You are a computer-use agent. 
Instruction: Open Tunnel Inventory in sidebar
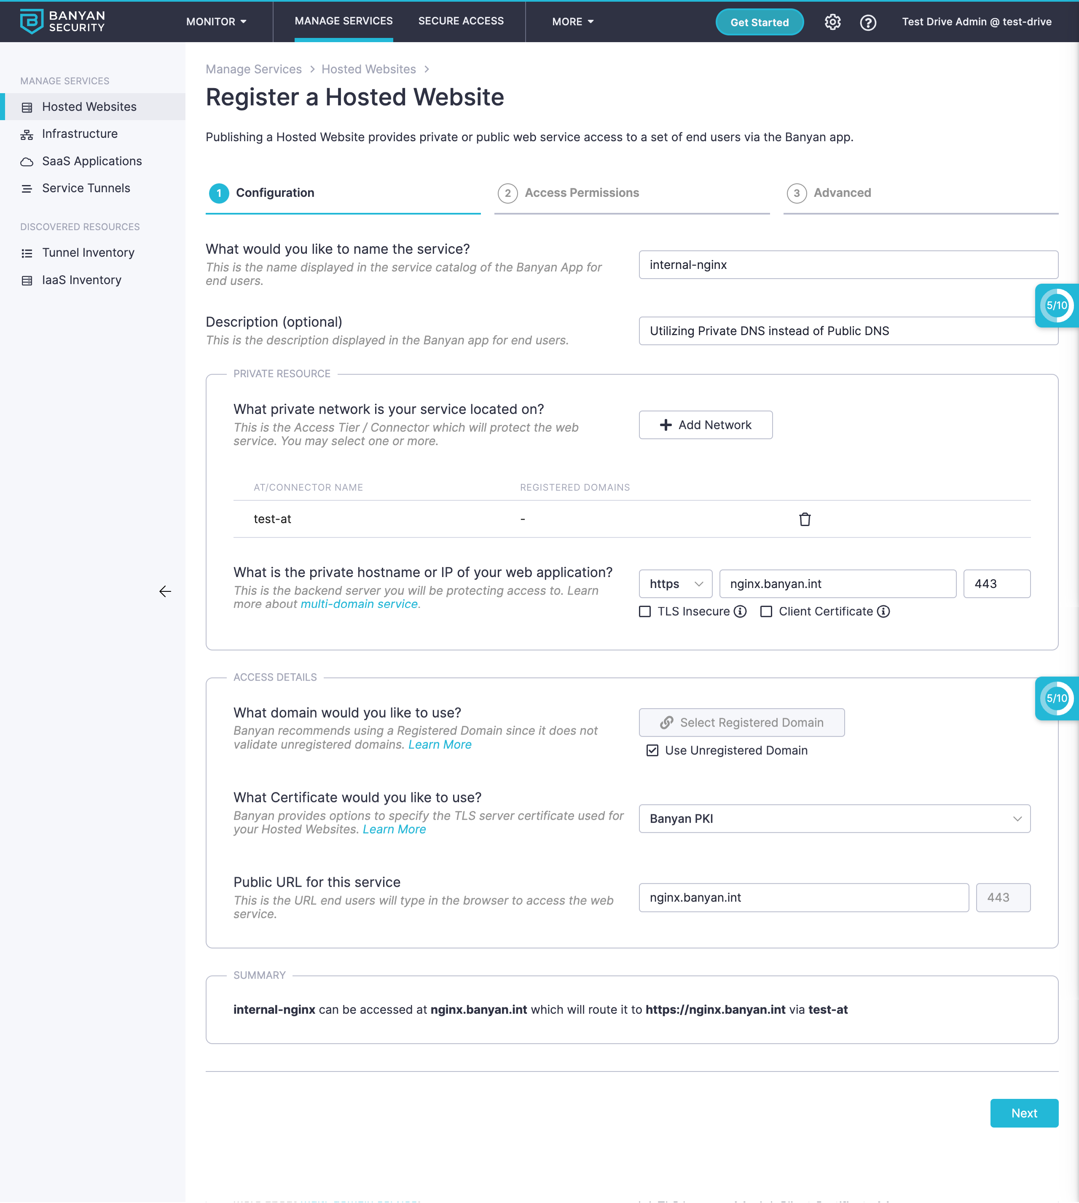88,252
